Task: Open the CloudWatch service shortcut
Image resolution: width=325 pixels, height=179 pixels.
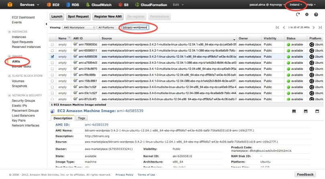Action: [99, 4]
